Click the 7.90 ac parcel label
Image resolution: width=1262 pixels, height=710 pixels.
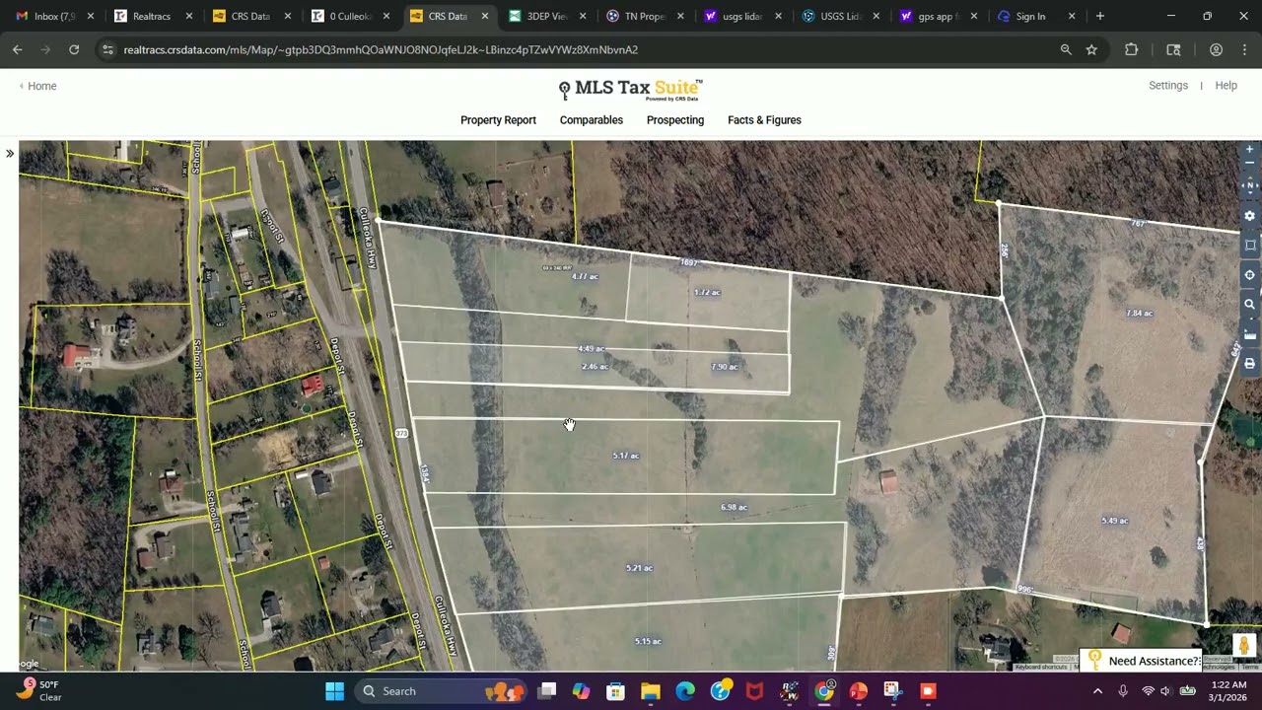click(724, 367)
